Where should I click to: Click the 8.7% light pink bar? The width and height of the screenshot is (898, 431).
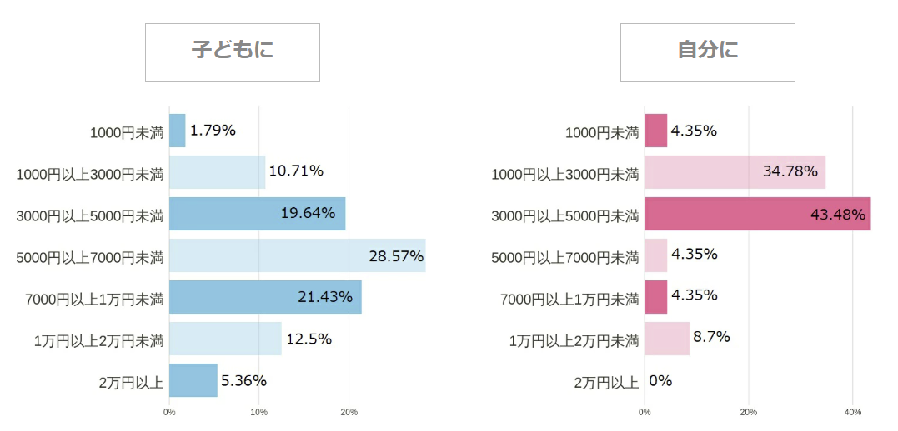pyautogui.click(x=667, y=339)
